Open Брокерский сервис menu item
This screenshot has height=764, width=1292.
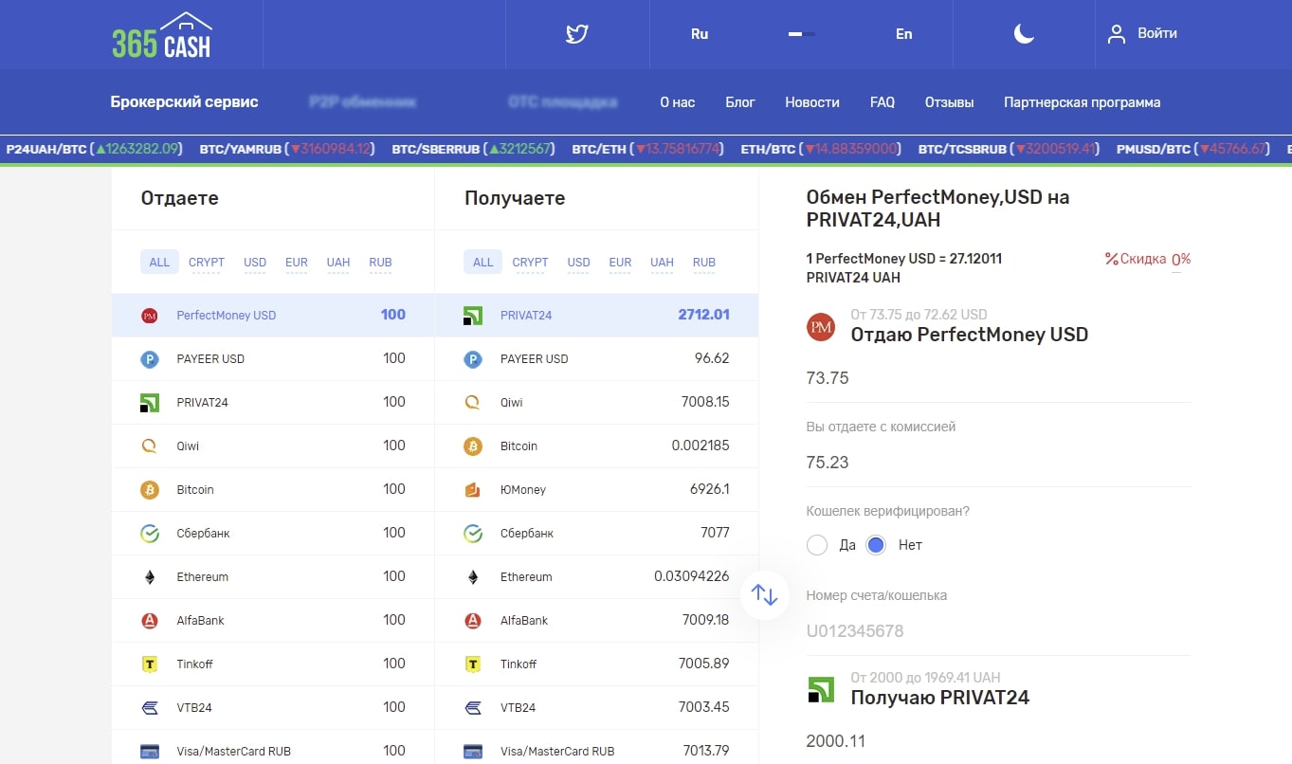pos(184,102)
